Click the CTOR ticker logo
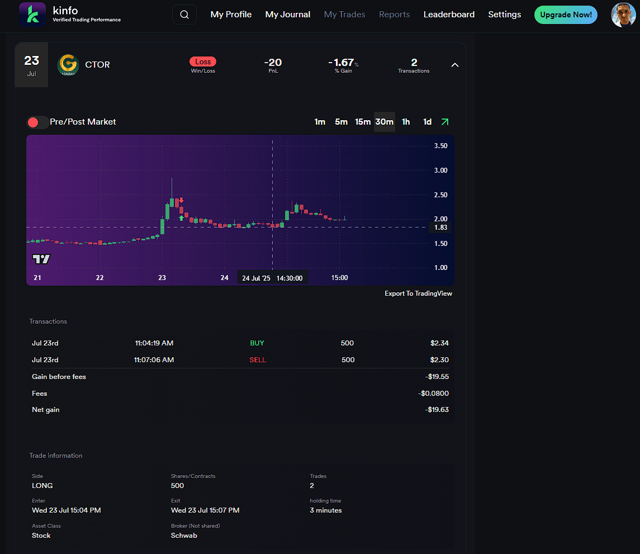 click(68, 65)
